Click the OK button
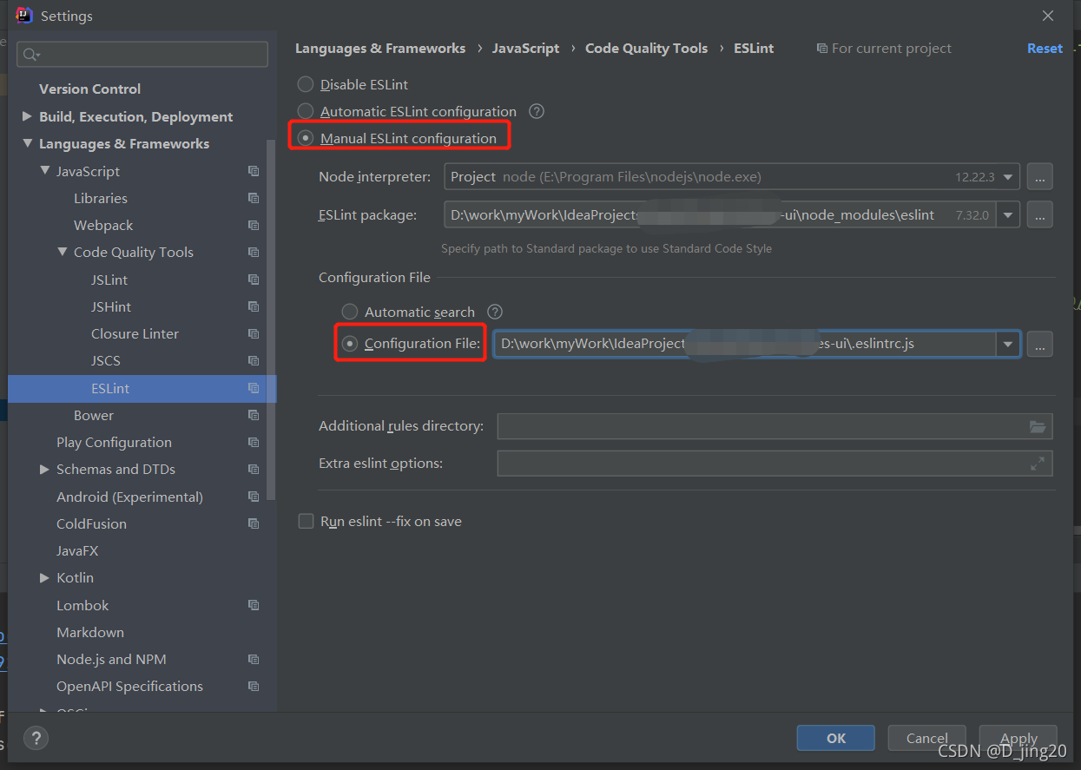Viewport: 1081px width, 770px height. pyautogui.click(x=836, y=738)
